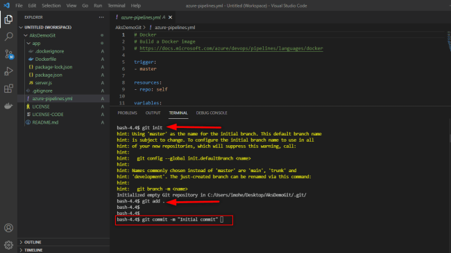451x253 pixels.
Task: Click line number 1 in the gutter
Action: click(x=123, y=35)
